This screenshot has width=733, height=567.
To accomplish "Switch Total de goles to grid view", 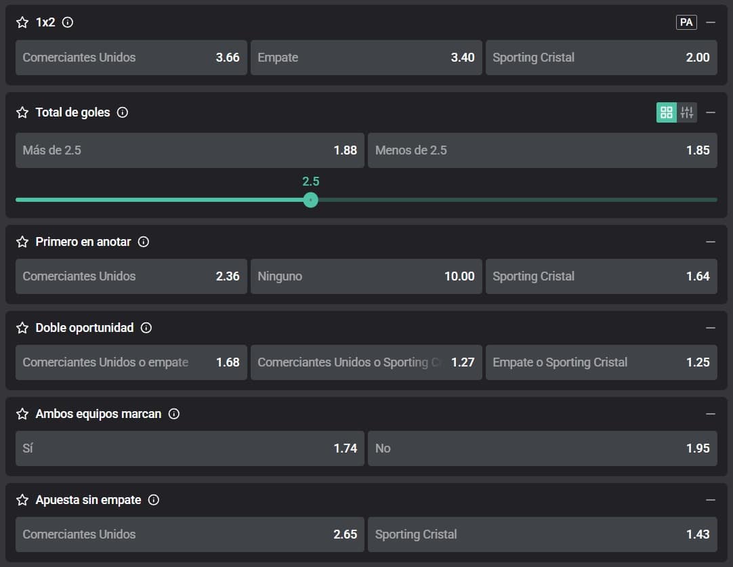I will [666, 112].
